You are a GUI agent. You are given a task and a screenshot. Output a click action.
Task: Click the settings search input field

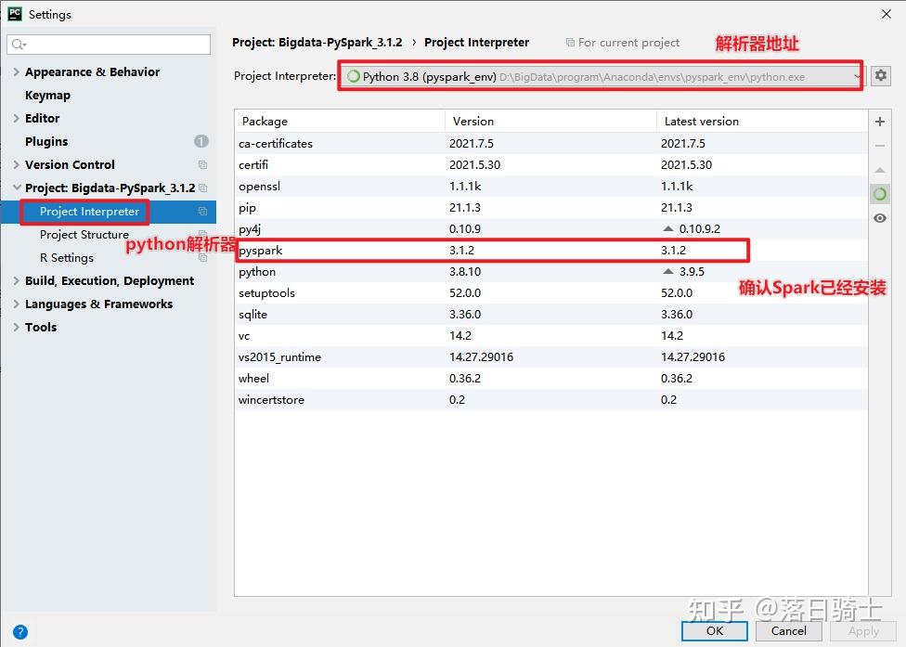tap(109, 45)
